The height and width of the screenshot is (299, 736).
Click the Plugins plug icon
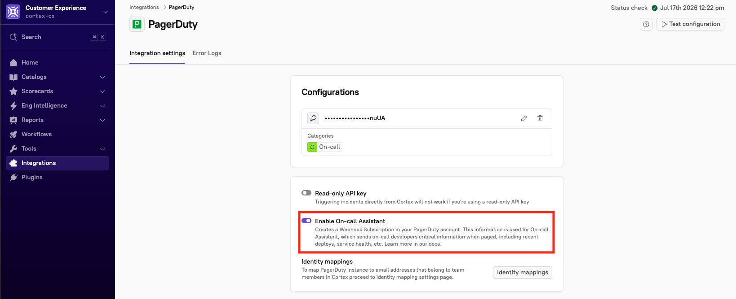coord(13,177)
